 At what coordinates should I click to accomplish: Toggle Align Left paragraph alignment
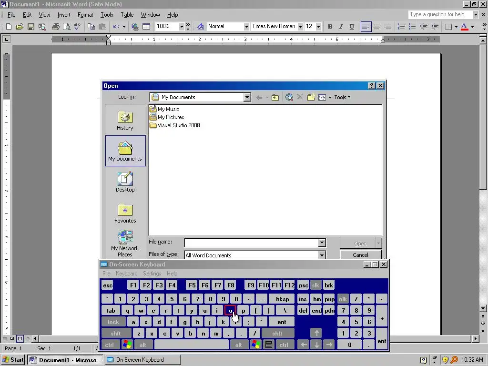click(x=366, y=27)
